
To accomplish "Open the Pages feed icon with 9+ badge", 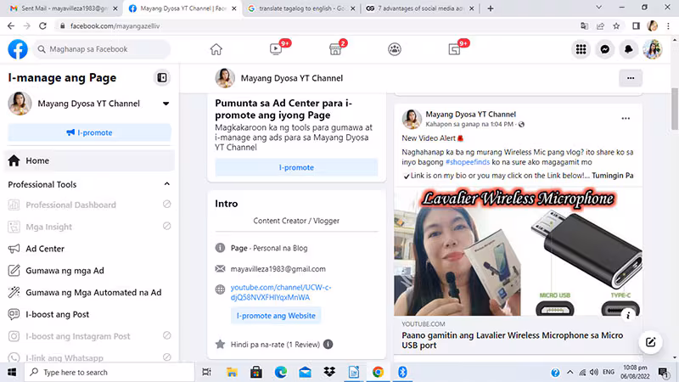I will tap(454, 49).
